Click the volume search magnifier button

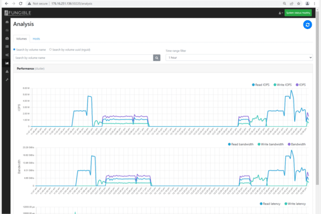coord(156,58)
